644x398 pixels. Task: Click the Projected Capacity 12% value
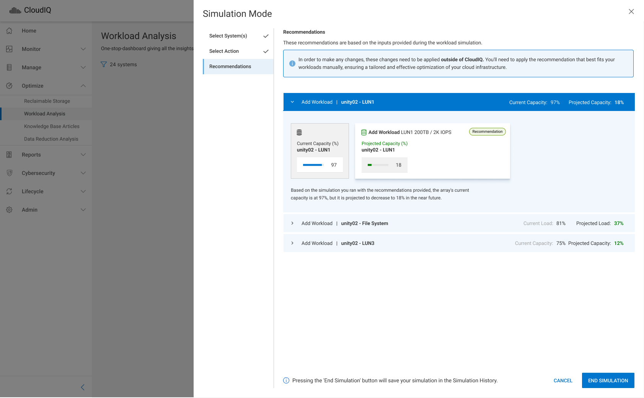(x=619, y=243)
